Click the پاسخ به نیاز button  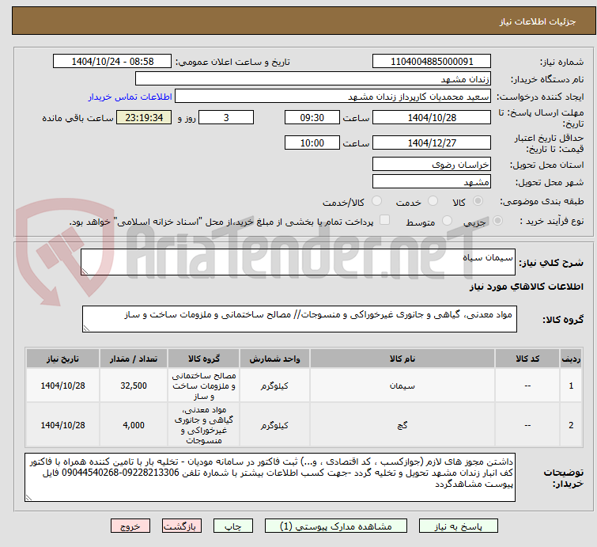pyautogui.click(x=458, y=526)
